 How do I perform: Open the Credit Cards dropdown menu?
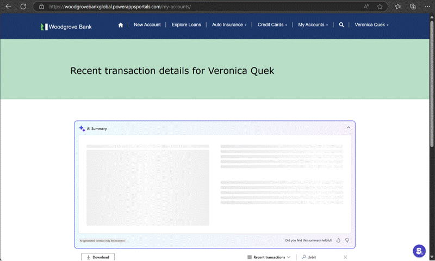(272, 24)
